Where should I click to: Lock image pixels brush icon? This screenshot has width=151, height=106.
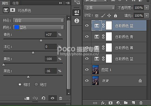[103, 16]
